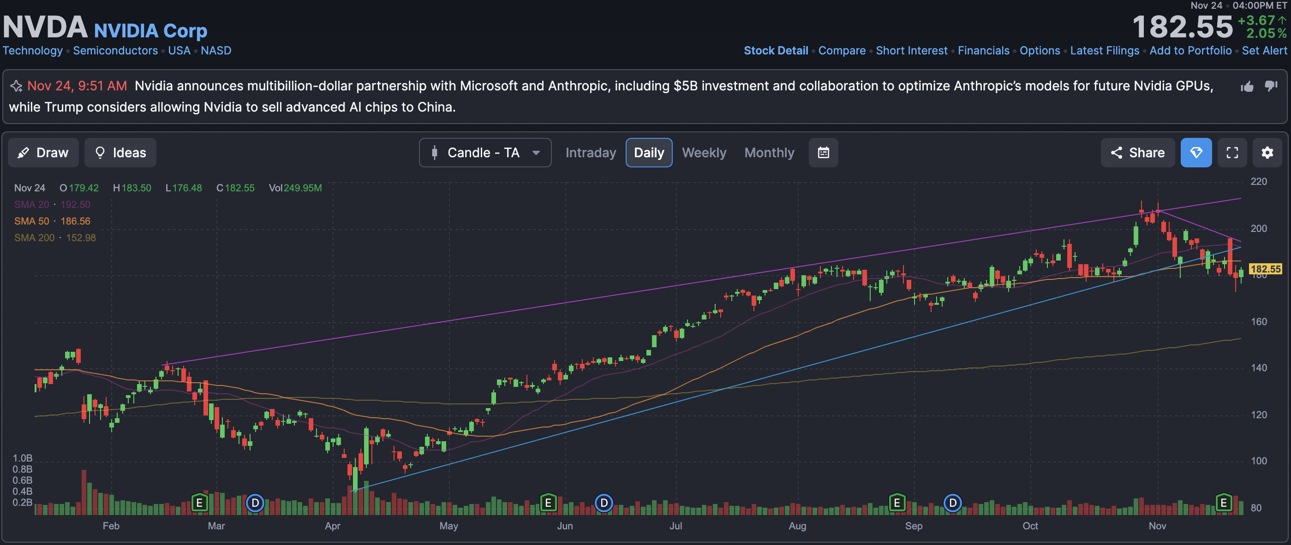Open the Candle - TA chart type dropdown
1291x545 pixels.
(x=484, y=153)
